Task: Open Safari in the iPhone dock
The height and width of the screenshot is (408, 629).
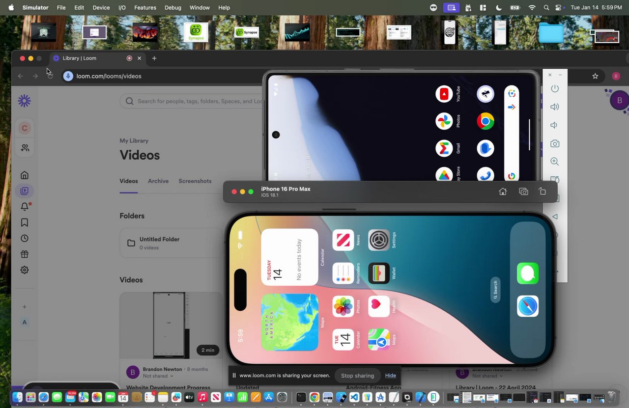Action: coord(528,306)
